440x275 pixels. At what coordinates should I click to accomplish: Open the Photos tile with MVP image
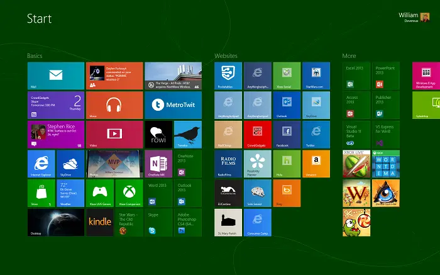[x=114, y=164]
